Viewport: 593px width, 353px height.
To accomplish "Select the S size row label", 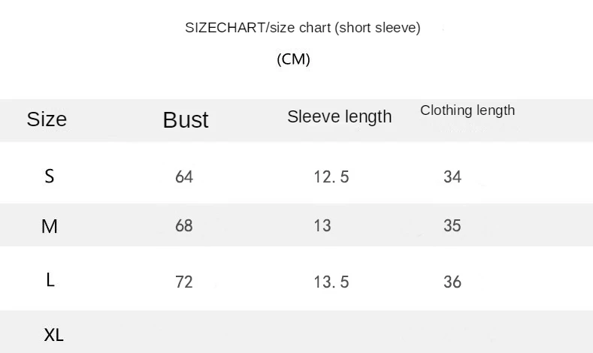I will pos(50,176).
